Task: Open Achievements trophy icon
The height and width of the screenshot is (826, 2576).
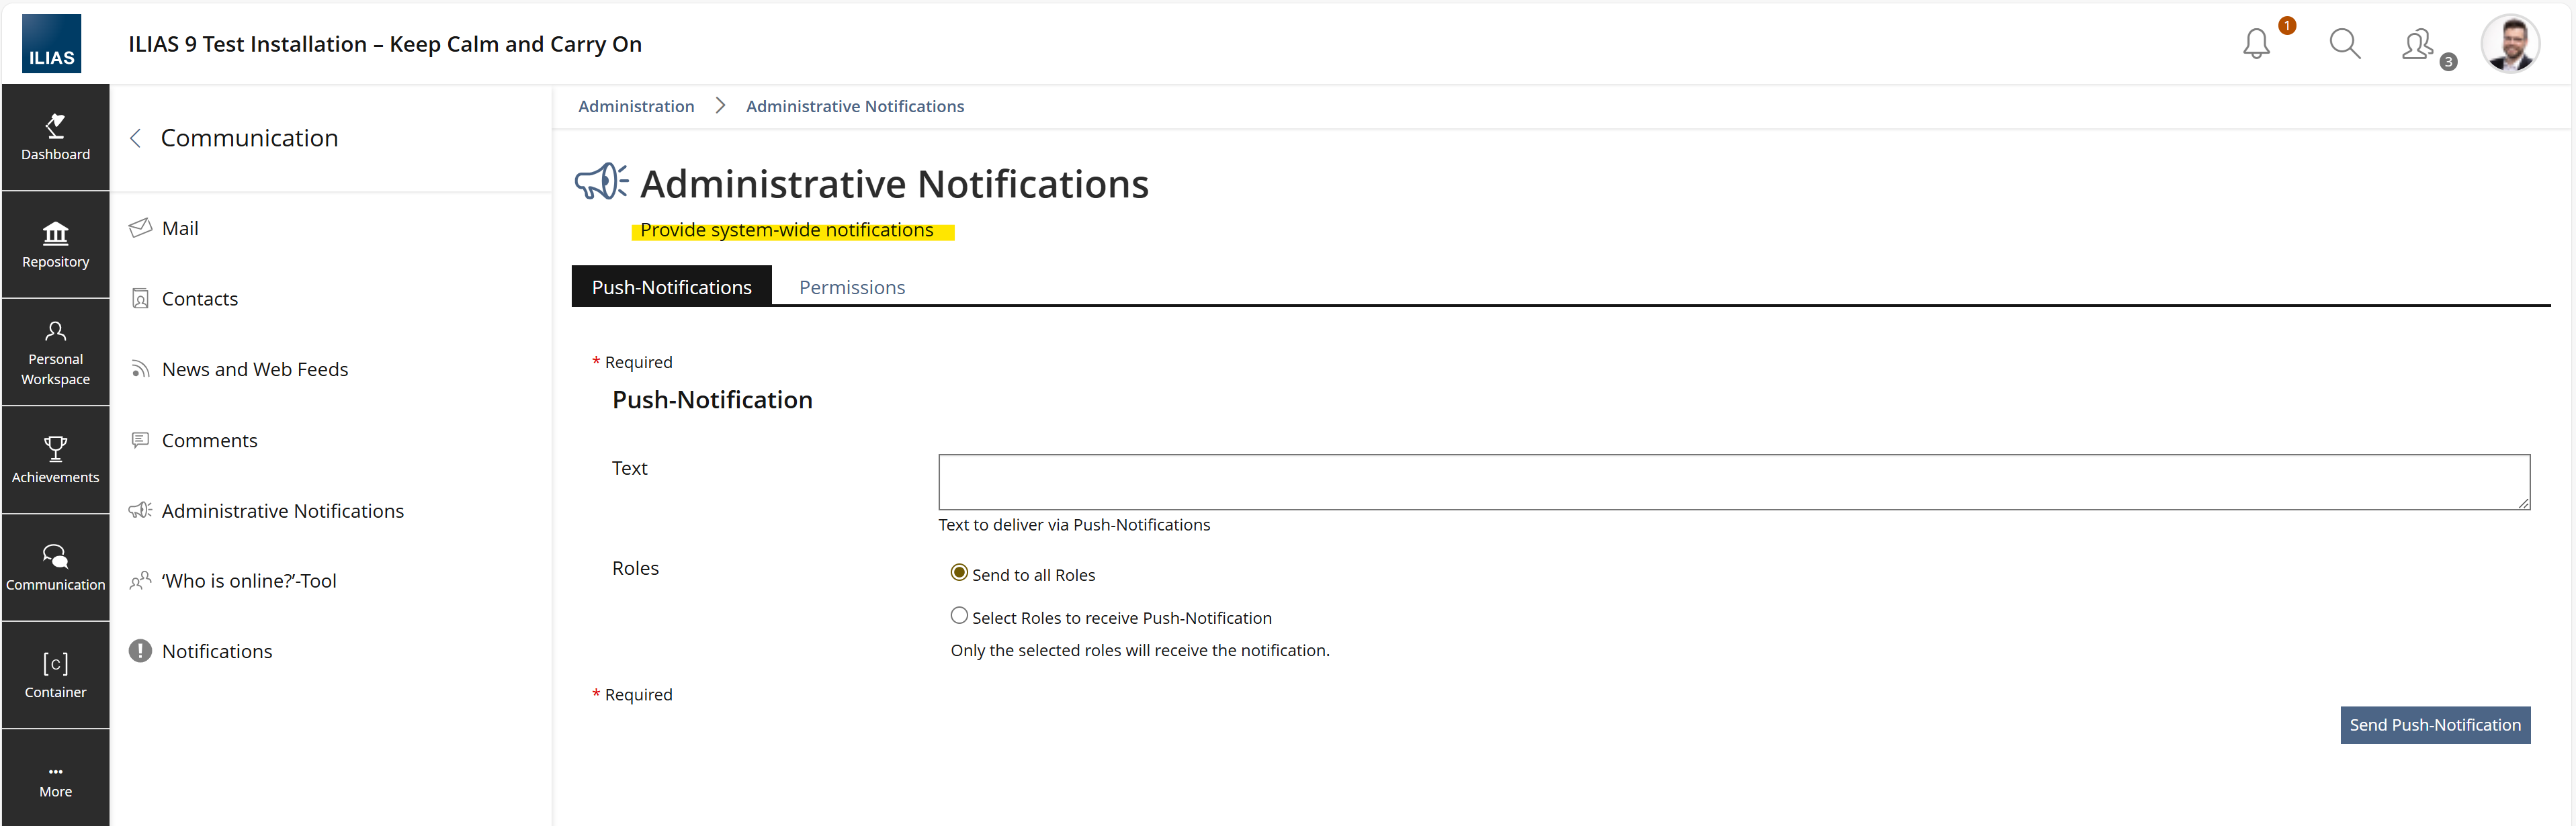Action: (x=56, y=459)
